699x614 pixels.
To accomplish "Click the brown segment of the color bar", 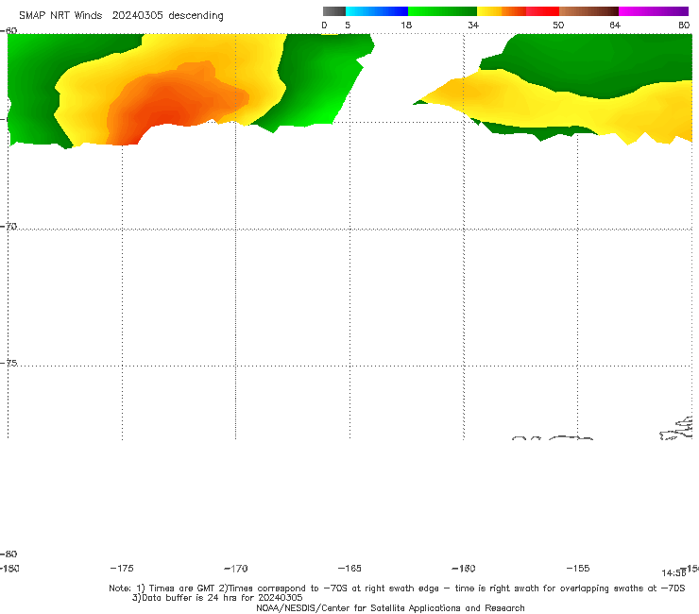I will [588, 11].
